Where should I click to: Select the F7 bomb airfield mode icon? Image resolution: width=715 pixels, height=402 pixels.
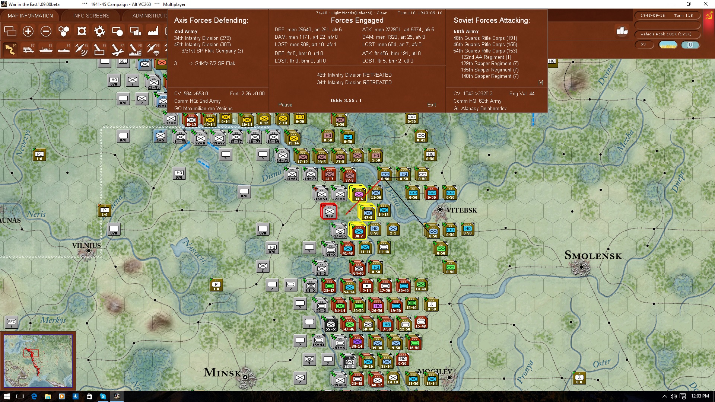click(x=117, y=49)
